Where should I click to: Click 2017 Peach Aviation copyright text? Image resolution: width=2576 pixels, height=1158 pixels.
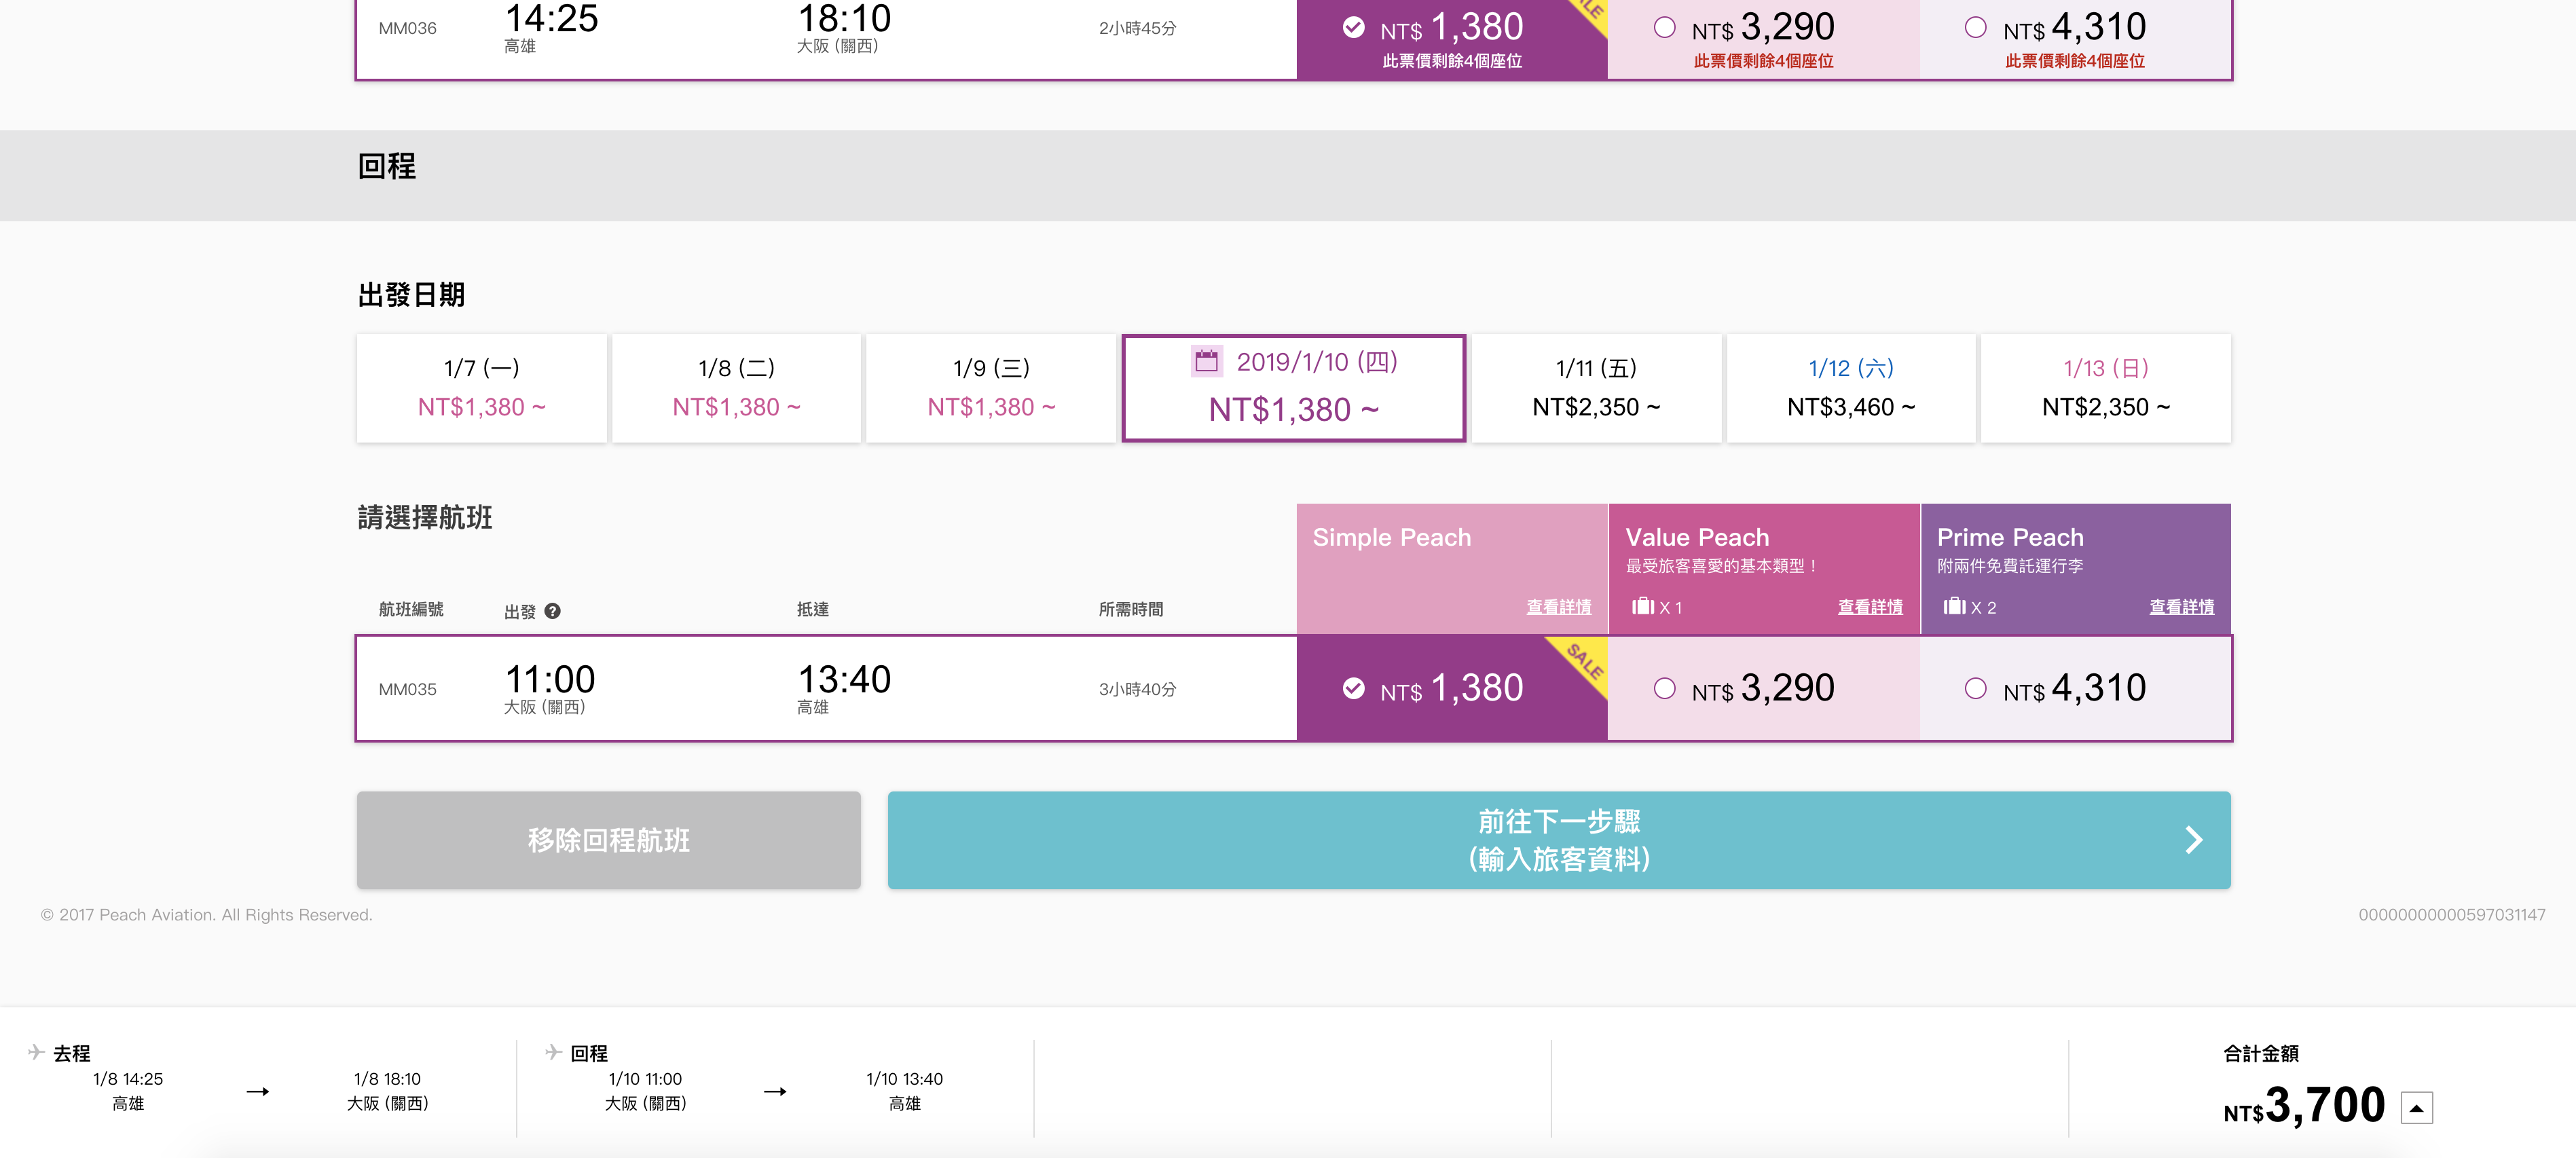click(206, 915)
